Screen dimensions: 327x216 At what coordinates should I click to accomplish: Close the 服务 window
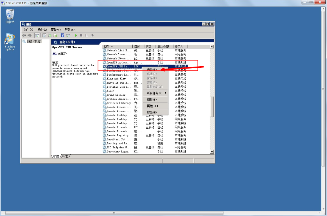click(212, 24)
